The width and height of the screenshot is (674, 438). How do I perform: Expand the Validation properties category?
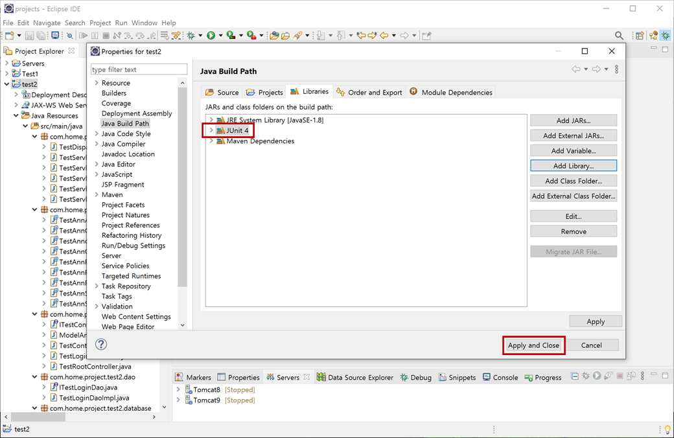[97, 306]
